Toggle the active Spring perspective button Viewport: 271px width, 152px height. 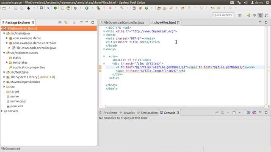pos(260,15)
